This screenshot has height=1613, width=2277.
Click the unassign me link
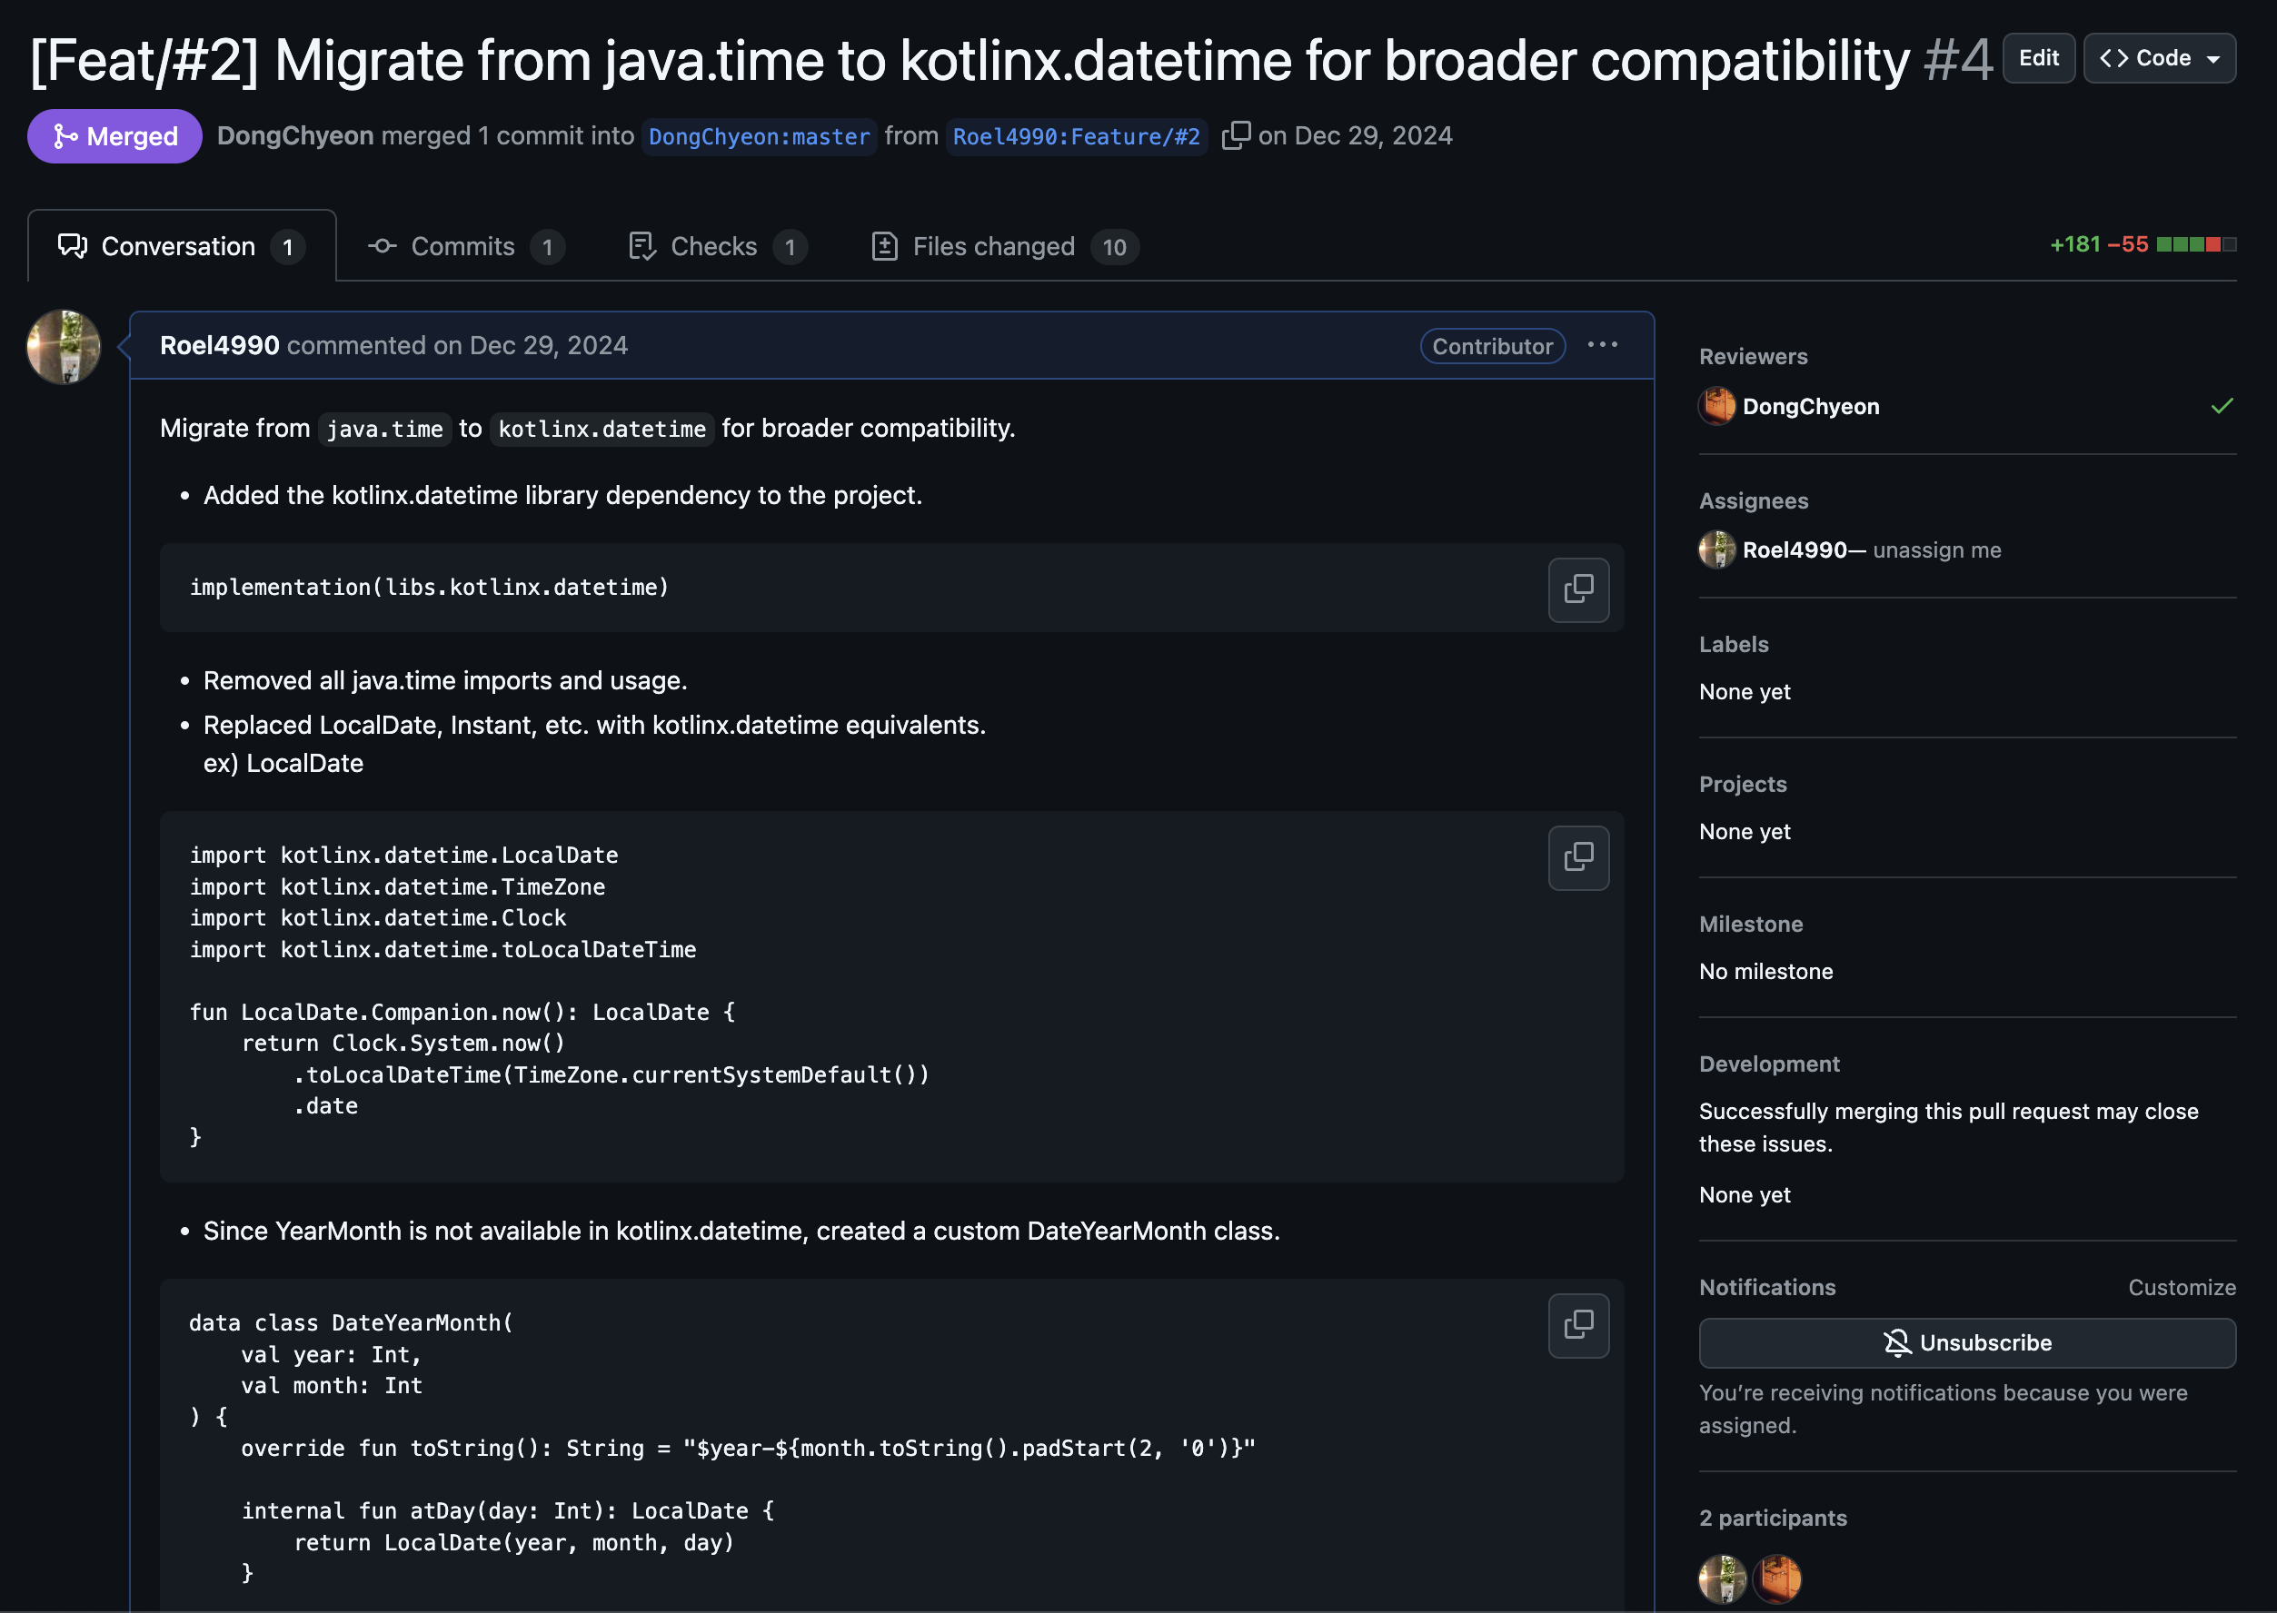pyautogui.click(x=1936, y=550)
